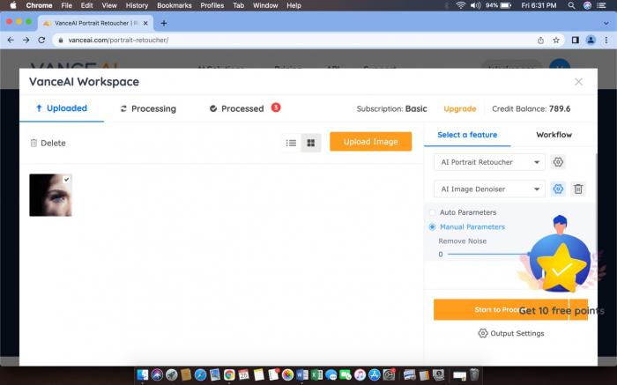
Task: Switch to the Processed tab
Action: pyautogui.click(x=236, y=109)
